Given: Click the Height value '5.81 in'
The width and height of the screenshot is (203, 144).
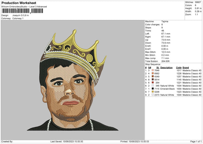Looking at the screenshot, I should pyautogui.click(x=198, y=8).
